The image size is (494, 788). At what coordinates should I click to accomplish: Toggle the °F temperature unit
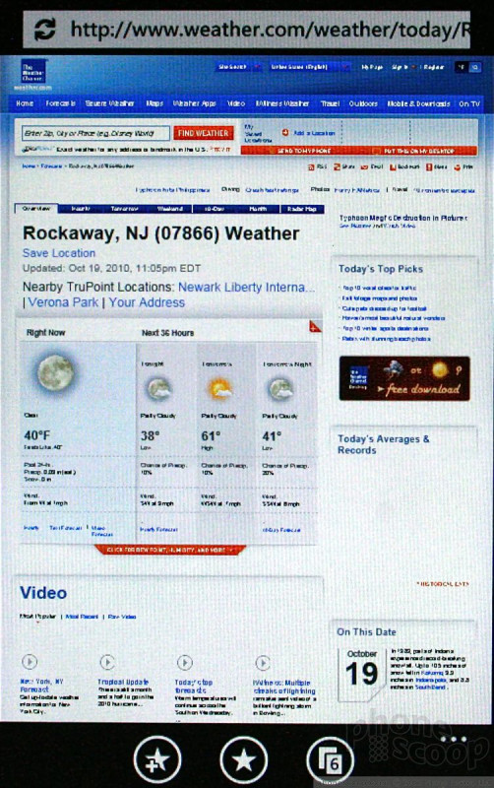click(x=461, y=67)
